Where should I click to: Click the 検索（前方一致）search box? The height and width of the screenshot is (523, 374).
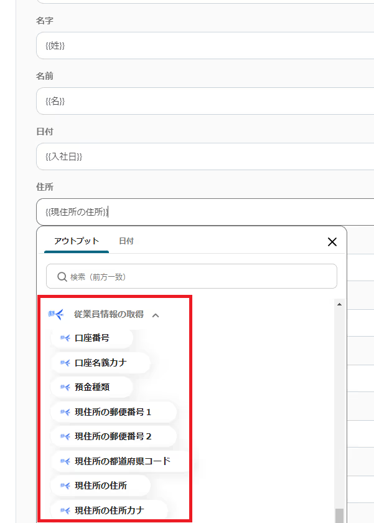192,277
